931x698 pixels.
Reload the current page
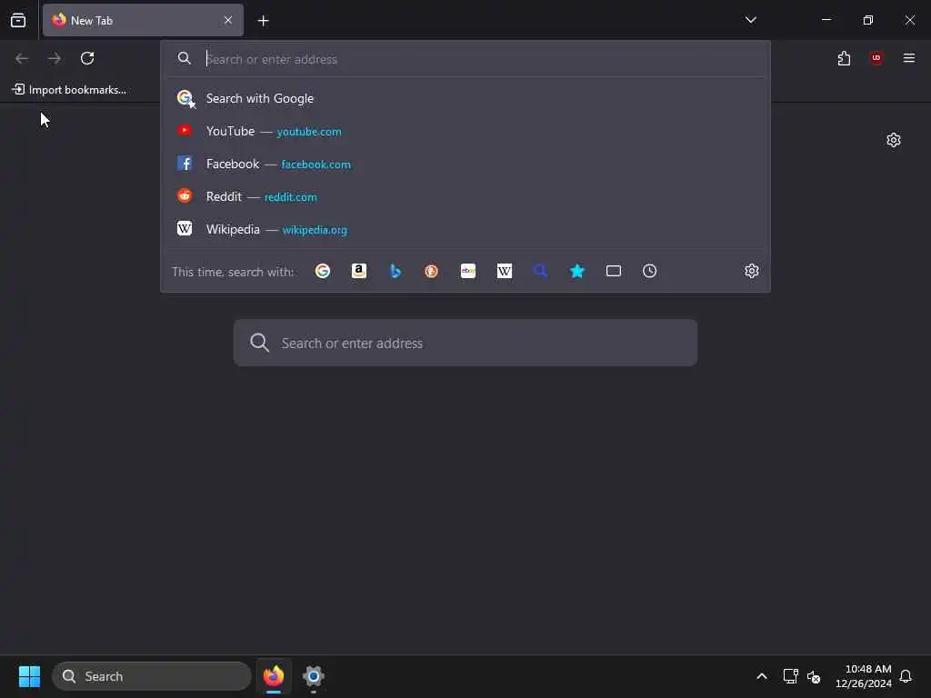87,58
